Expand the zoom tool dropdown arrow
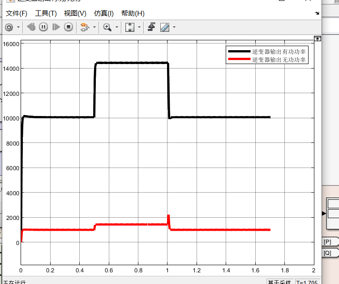 pos(117,27)
